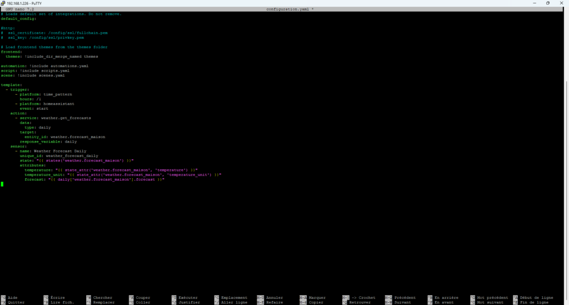Click the 'Retrouver' shortcut label
This screenshot has height=305, width=569.
pos(360,302)
